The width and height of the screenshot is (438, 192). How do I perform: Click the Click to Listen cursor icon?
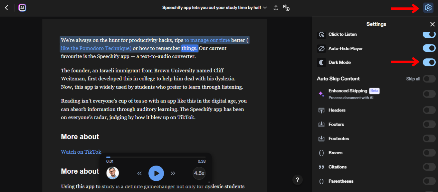[x=321, y=34]
